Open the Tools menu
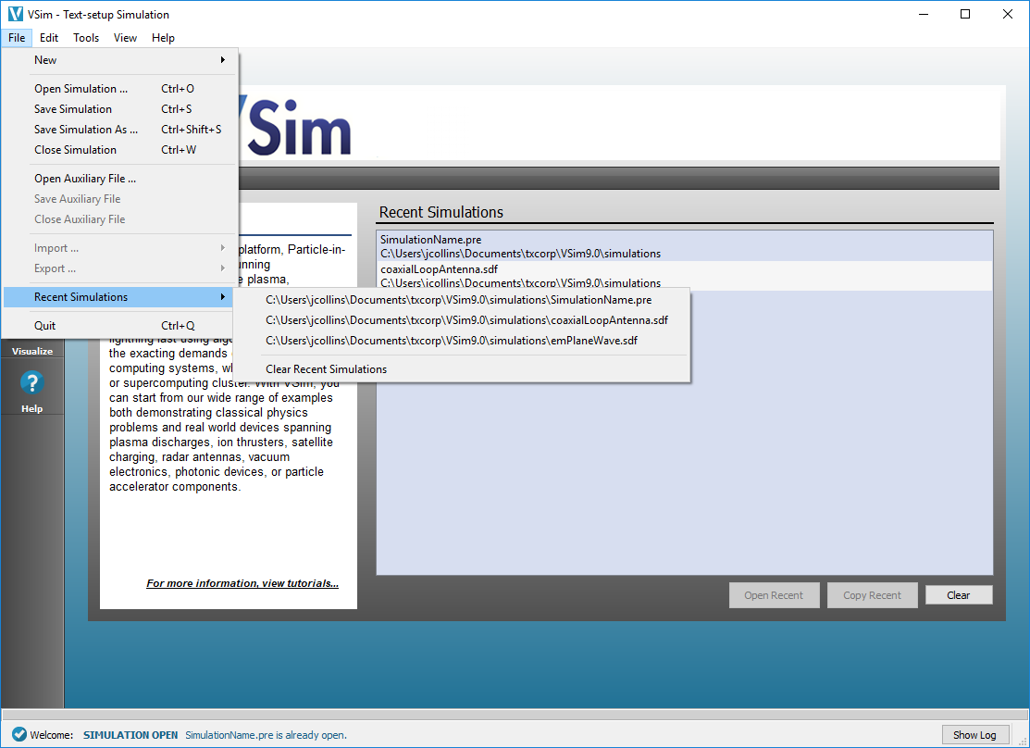This screenshot has width=1030, height=748. pyautogui.click(x=86, y=38)
